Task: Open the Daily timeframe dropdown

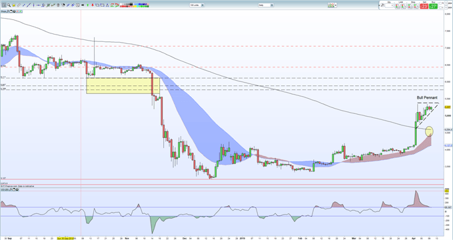Action: coord(266,5)
